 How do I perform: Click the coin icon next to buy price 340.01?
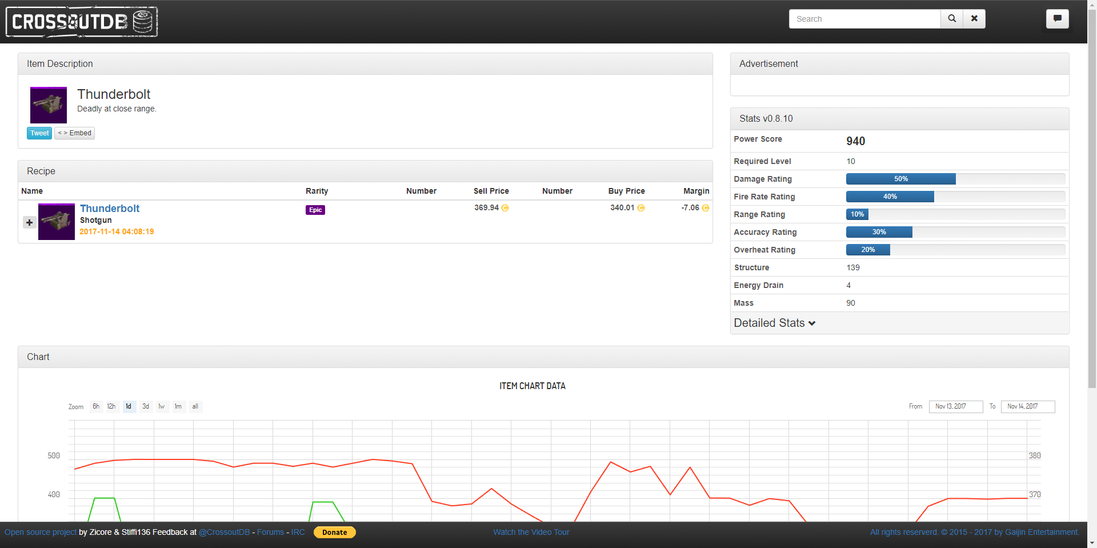[641, 208]
